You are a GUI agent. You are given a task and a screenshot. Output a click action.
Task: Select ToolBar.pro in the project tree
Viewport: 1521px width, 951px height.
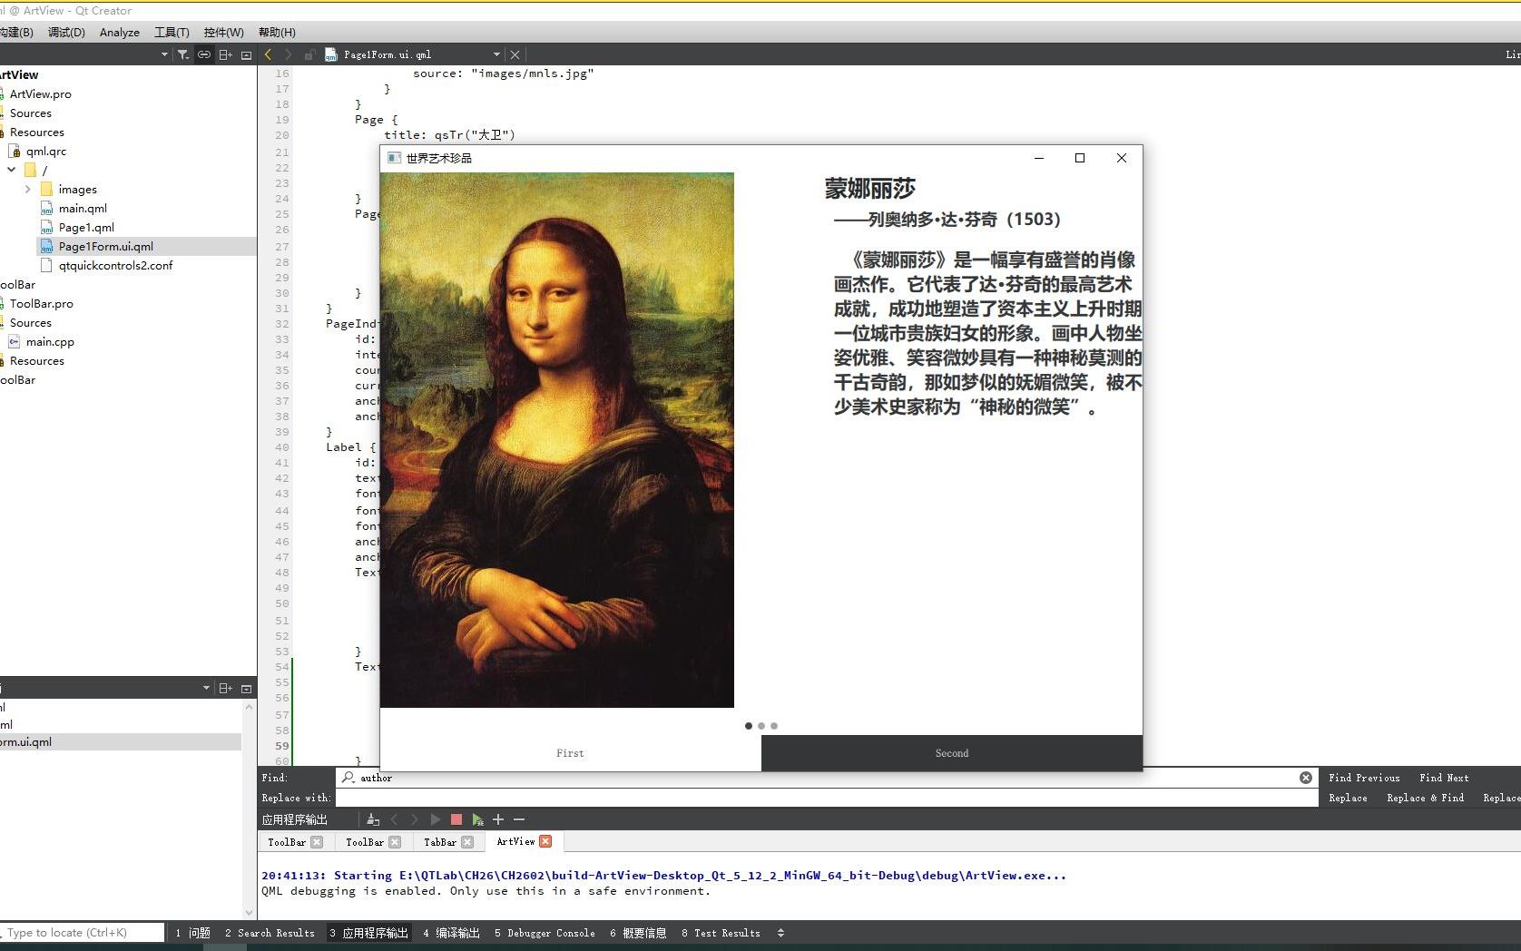click(x=41, y=303)
